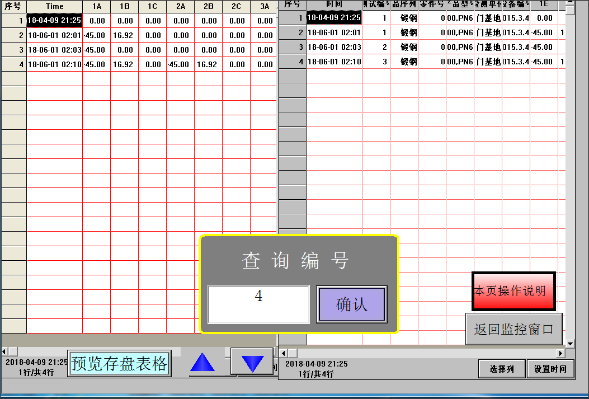Click the 1A column header
Viewport: 589px width, 399px height.
point(96,7)
